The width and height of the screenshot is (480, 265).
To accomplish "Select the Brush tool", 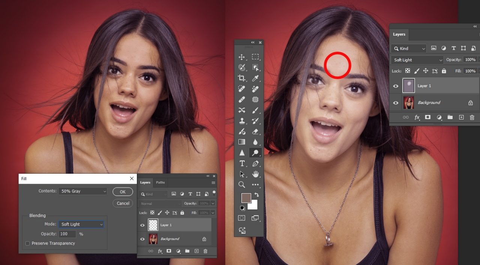I will (x=255, y=110).
